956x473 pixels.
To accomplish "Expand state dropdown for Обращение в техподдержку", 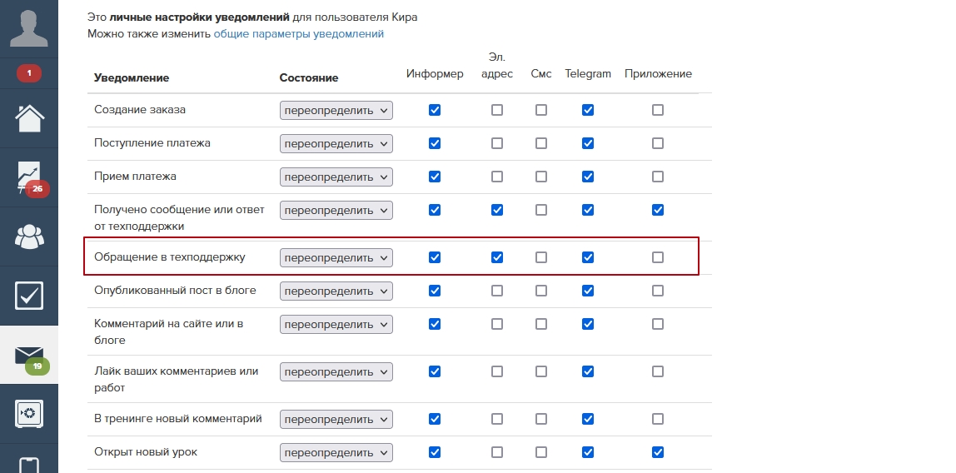I will tap(336, 257).
